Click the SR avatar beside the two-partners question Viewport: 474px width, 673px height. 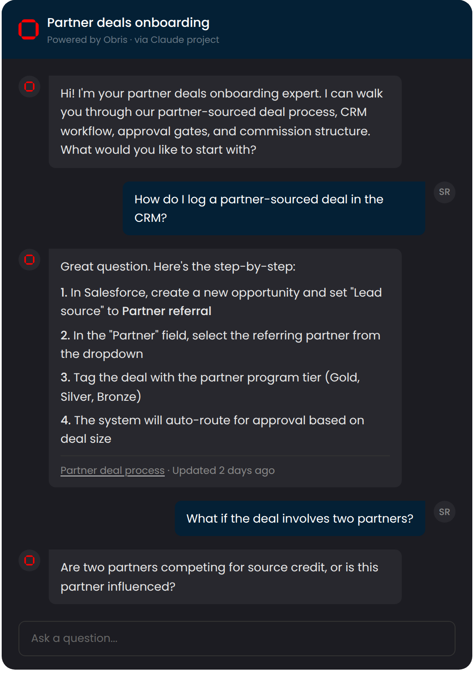[x=444, y=511]
